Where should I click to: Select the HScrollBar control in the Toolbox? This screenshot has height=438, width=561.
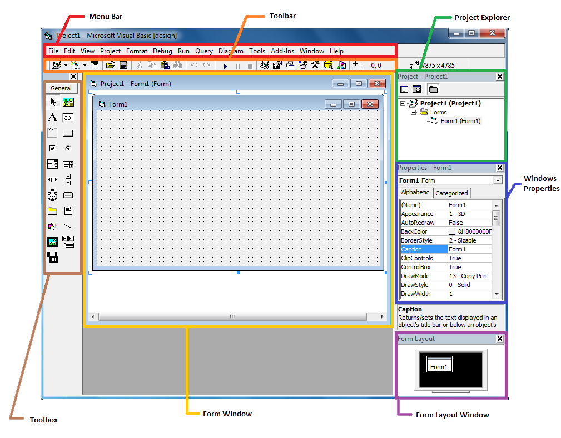click(x=53, y=180)
